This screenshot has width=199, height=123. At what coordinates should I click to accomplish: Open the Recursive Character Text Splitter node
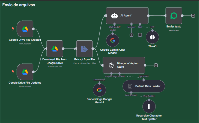coord(149,106)
